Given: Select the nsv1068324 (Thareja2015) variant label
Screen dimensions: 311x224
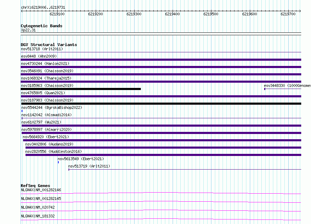Looking at the screenshot, I should pos(46,78).
